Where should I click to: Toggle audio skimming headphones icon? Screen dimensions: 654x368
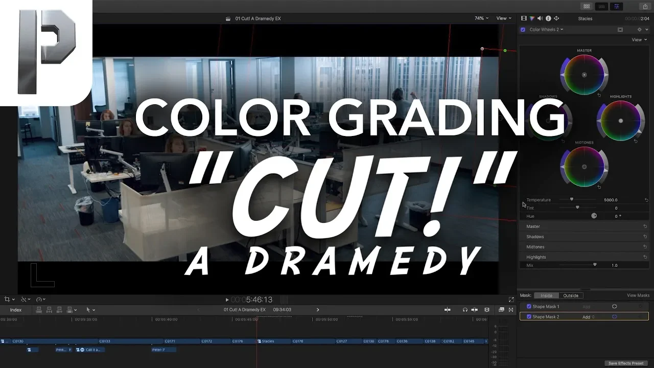[x=465, y=310]
